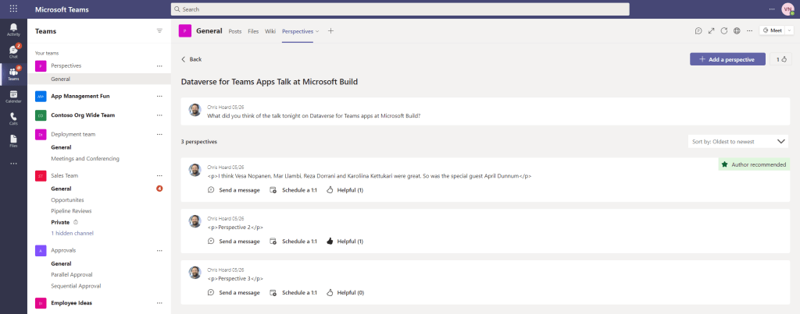
Task: Click the Add a perspective button
Action: pyautogui.click(x=727, y=59)
